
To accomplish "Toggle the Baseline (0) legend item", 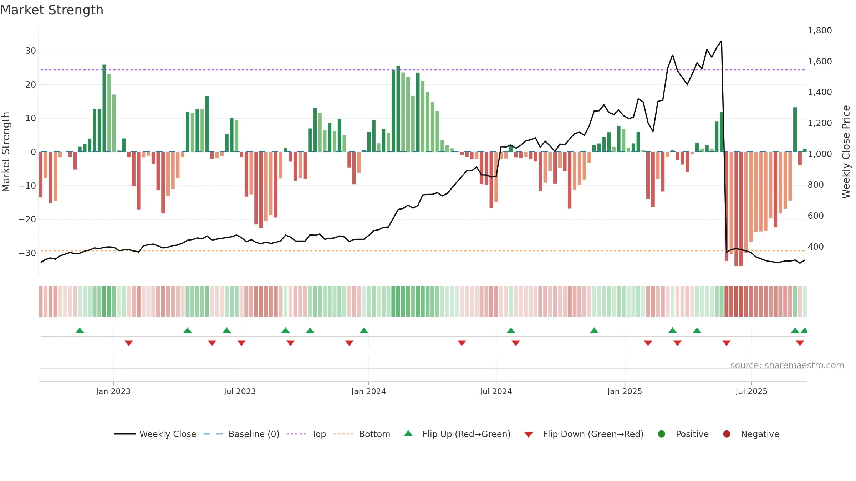I will coord(241,434).
